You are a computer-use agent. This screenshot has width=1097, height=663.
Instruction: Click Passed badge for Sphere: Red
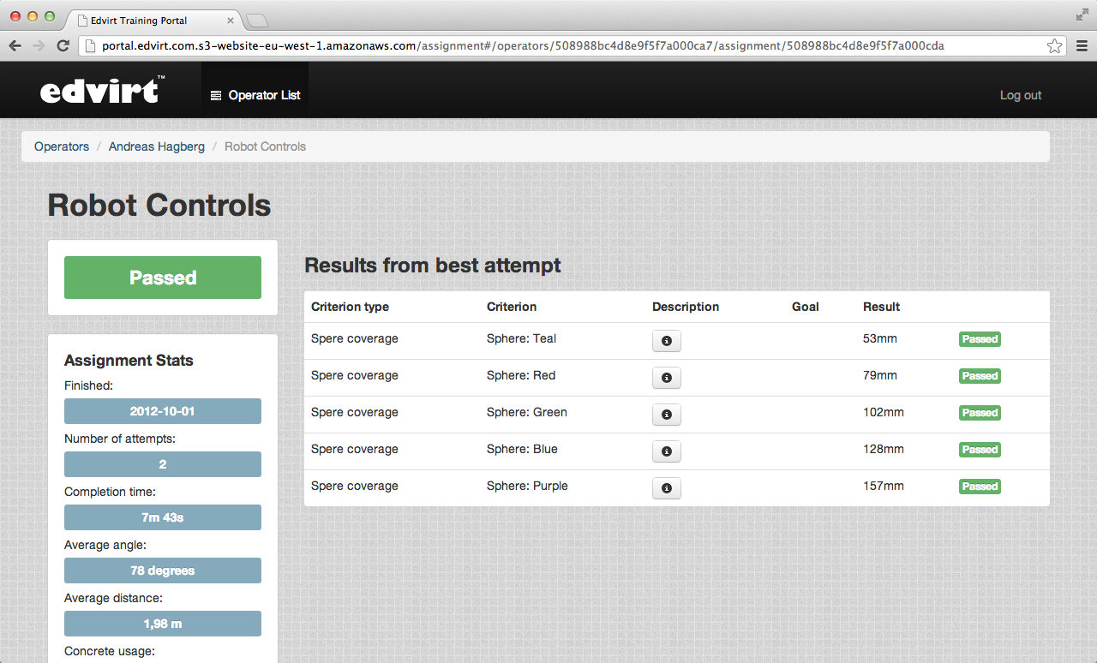click(980, 376)
